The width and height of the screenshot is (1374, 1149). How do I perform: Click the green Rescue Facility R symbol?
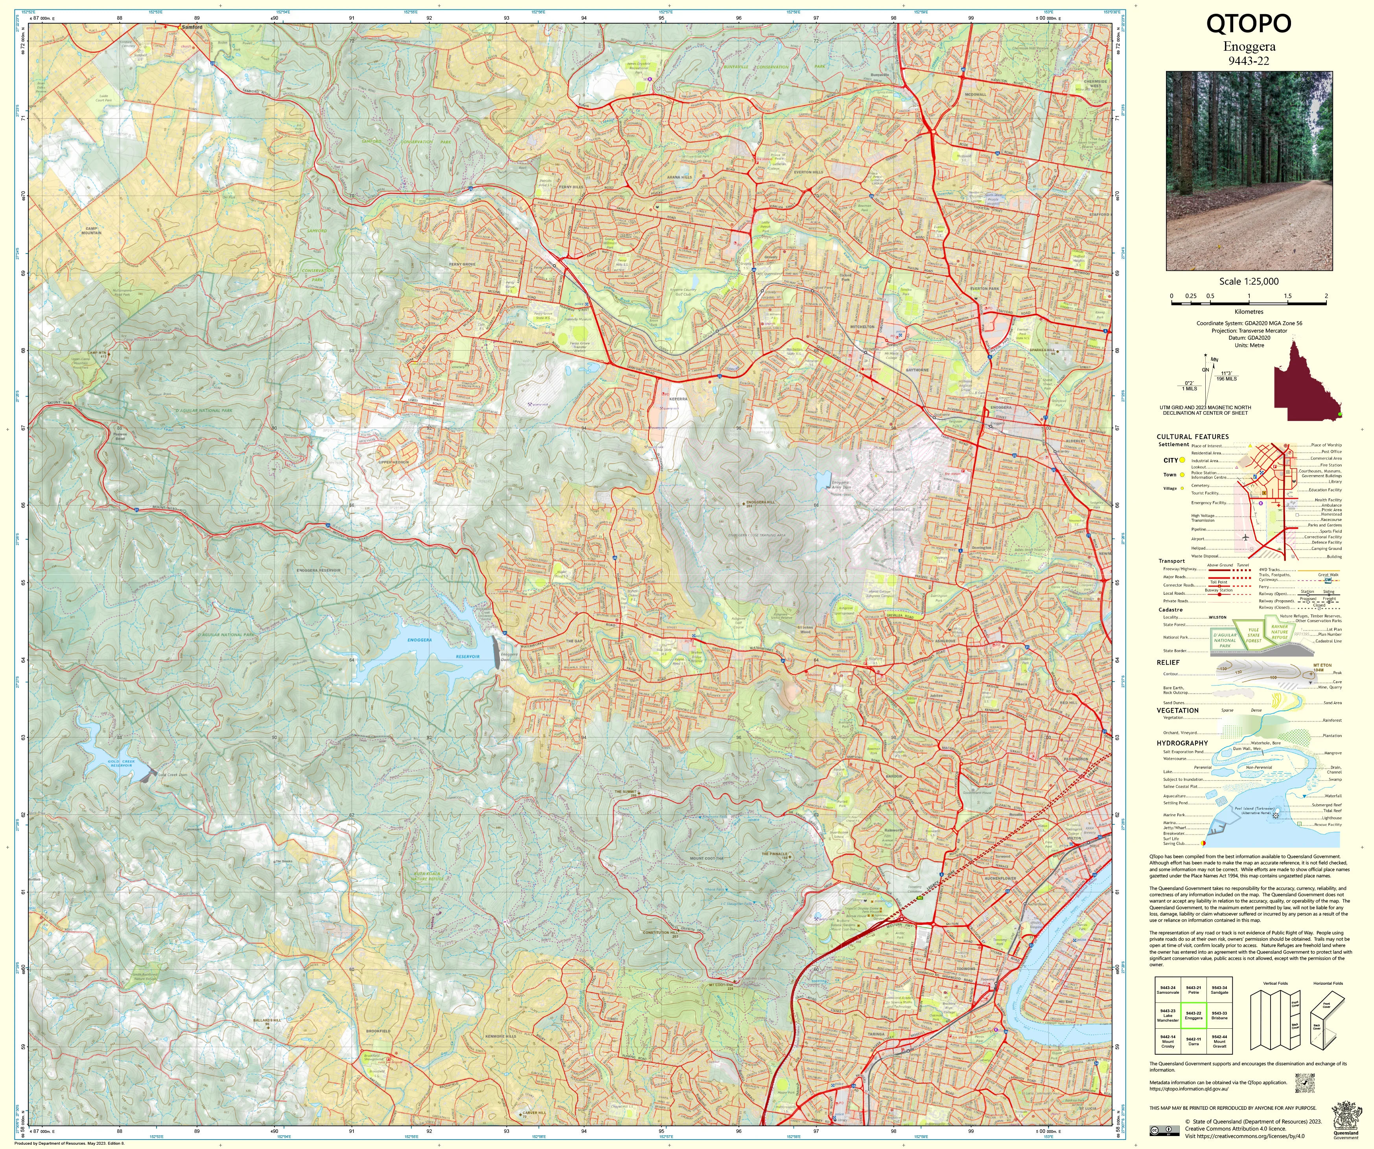pos(1299,824)
